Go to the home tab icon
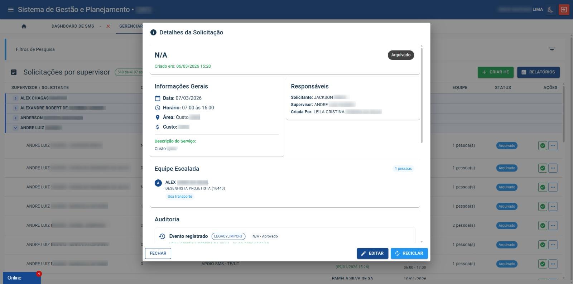The width and height of the screenshot is (573, 284). tap(24, 26)
